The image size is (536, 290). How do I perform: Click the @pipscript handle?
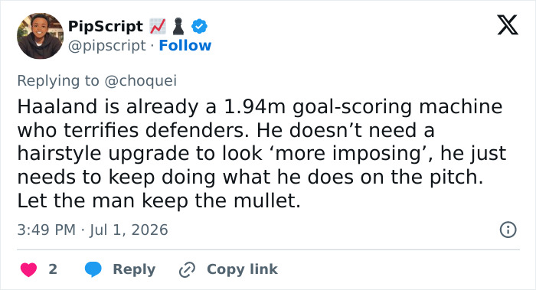coord(107,45)
